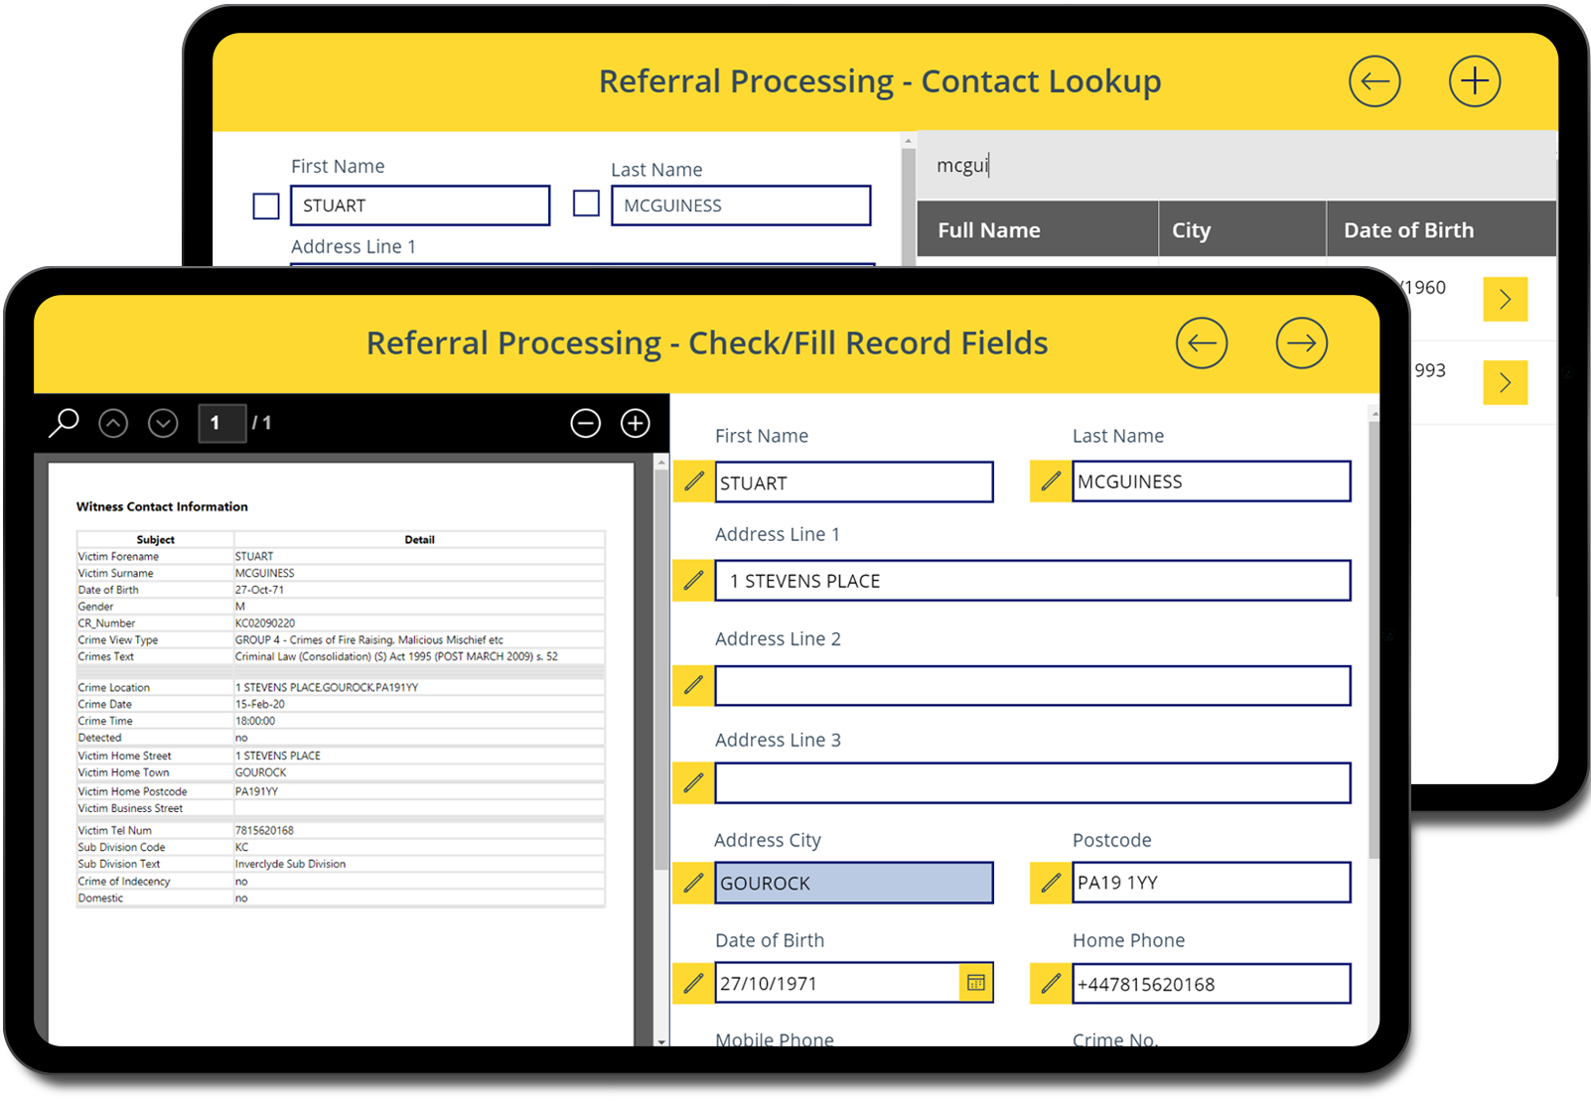1591x1102 pixels.
Task: Open the 1993 search result record
Action: [x=1506, y=382]
